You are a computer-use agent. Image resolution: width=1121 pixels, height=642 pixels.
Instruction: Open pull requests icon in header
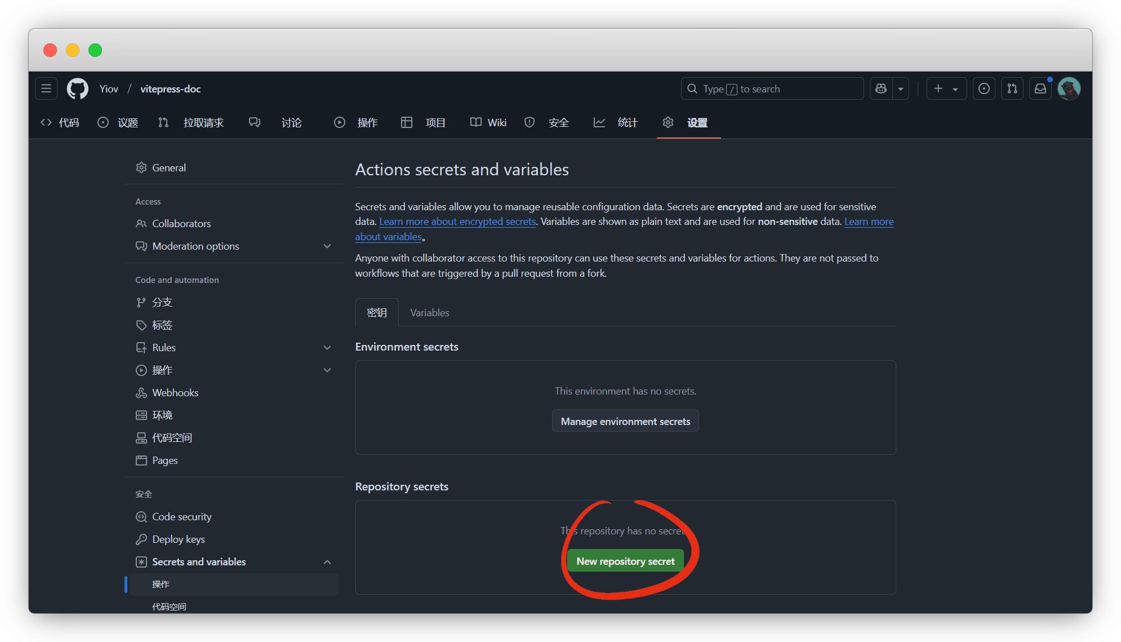pos(1012,88)
